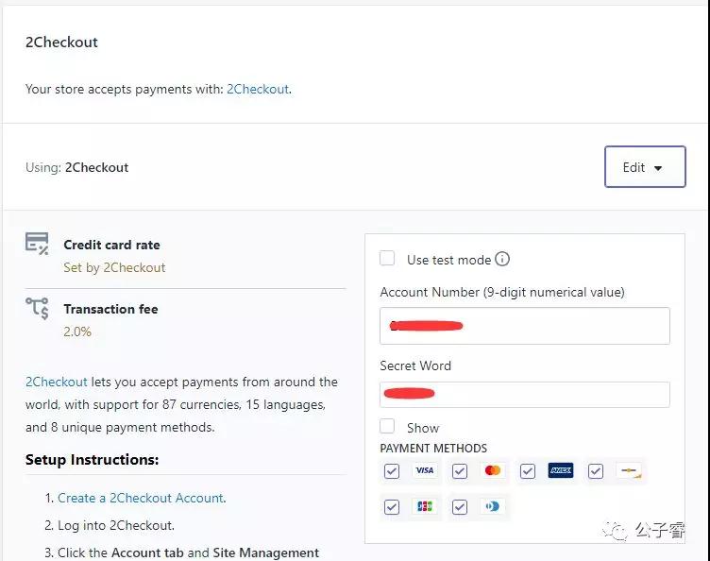Open Create a 2Checkout Account link
710x561 pixels.
(141, 498)
